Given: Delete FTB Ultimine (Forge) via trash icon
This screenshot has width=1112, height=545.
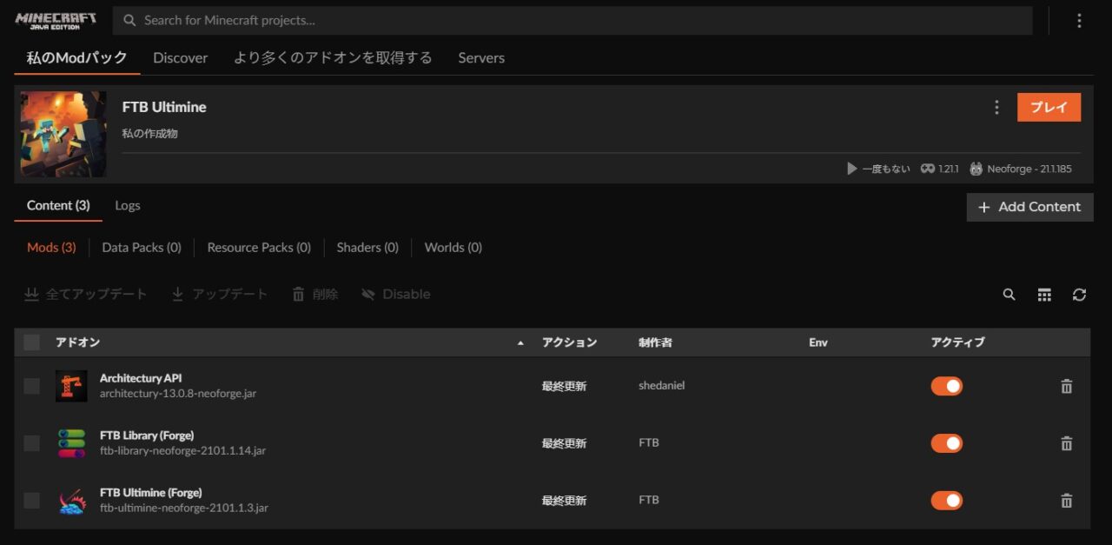Looking at the screenshot, I should click(1067, 501).
